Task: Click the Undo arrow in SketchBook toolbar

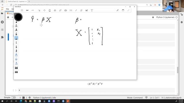Action: coord(27,10)
